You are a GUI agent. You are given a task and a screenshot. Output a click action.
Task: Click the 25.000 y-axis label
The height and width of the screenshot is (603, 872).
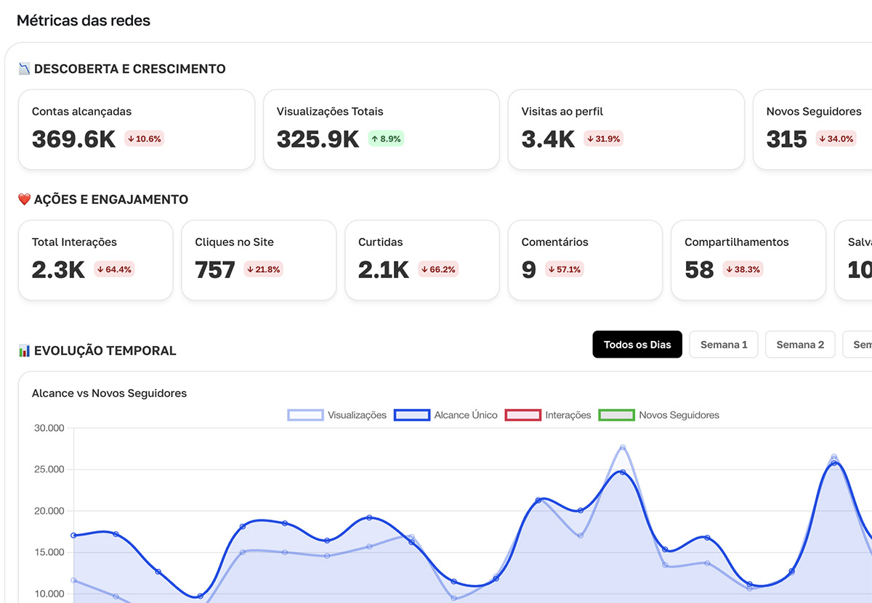[x=49, y=469]
